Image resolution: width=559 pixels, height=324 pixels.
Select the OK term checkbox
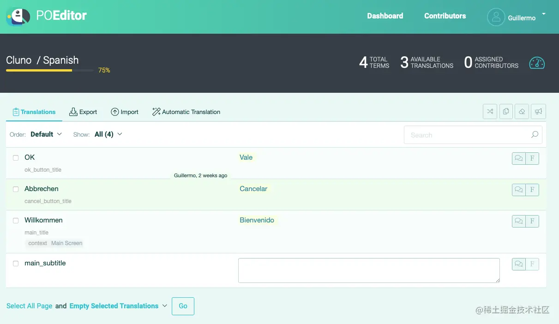tap(16, 158)
